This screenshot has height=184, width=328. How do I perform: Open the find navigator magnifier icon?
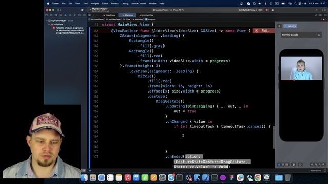[x=60, y=15]
